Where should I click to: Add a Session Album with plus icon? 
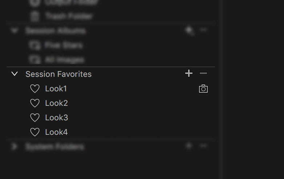click(x=190, y=31)
